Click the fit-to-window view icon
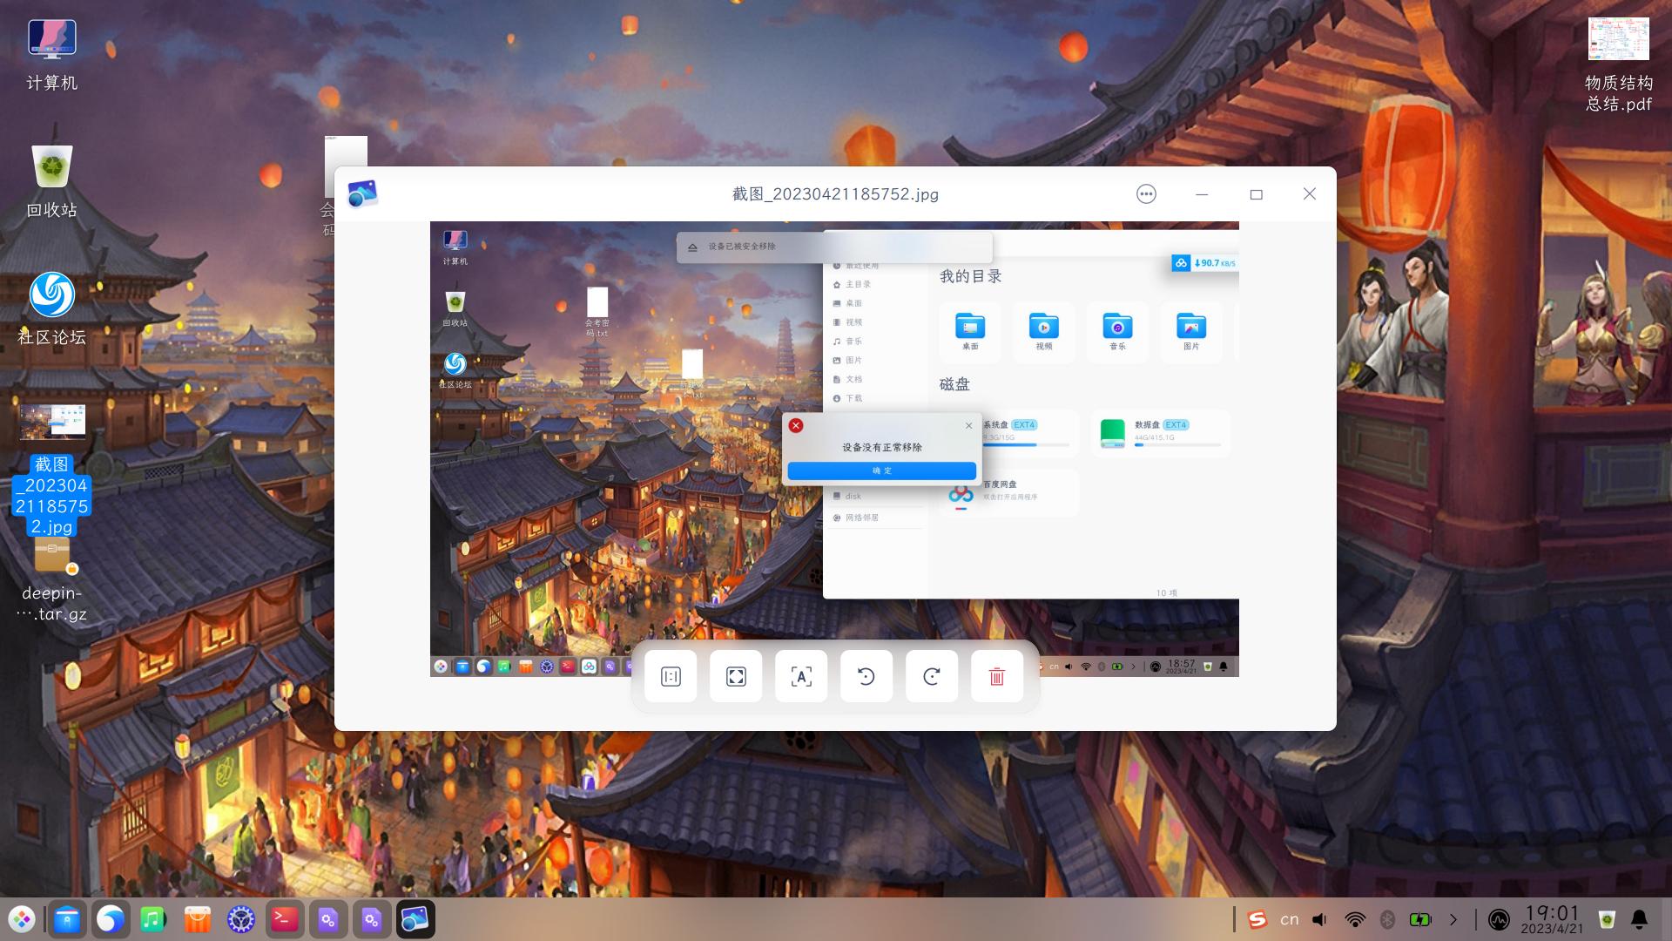This screenshot has width=1672, height=941. click(736, 676)
